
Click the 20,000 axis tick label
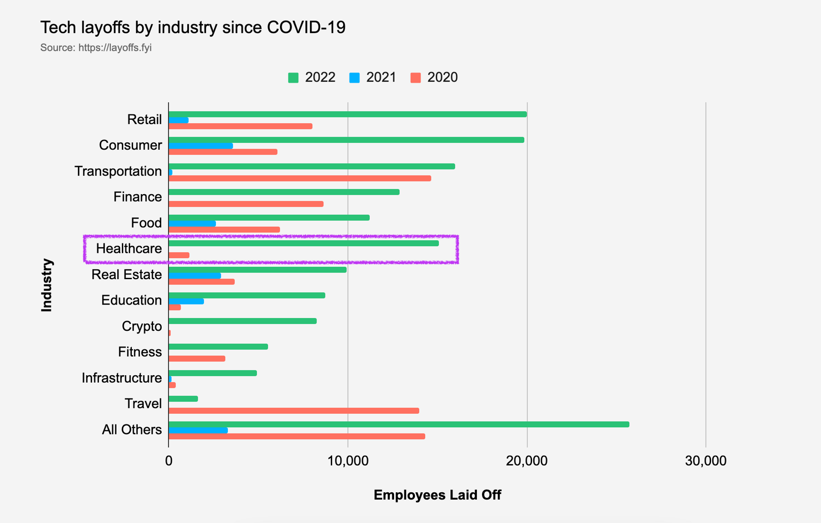(527, 461)
